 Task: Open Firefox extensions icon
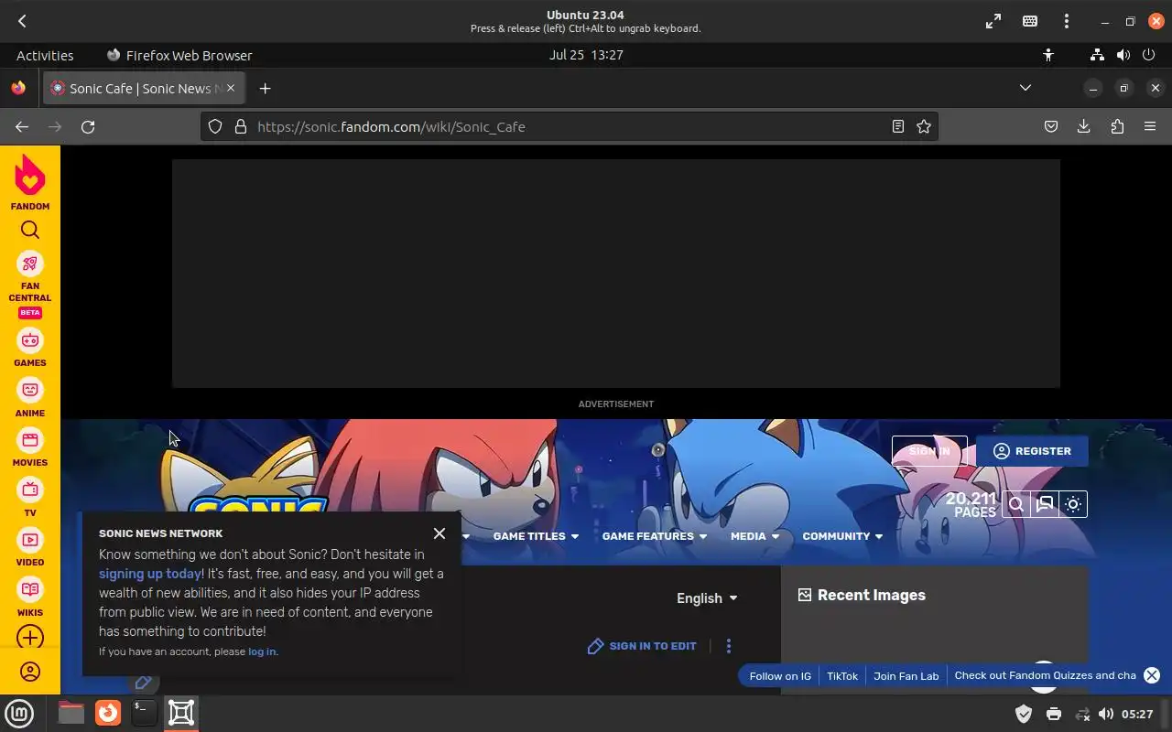(1117, 127)
